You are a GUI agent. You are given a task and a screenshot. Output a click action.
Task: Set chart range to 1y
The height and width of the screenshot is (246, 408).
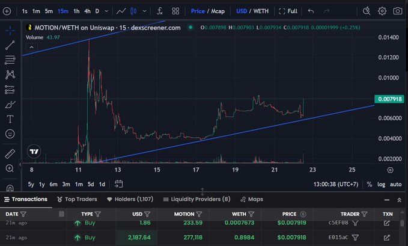41,184
